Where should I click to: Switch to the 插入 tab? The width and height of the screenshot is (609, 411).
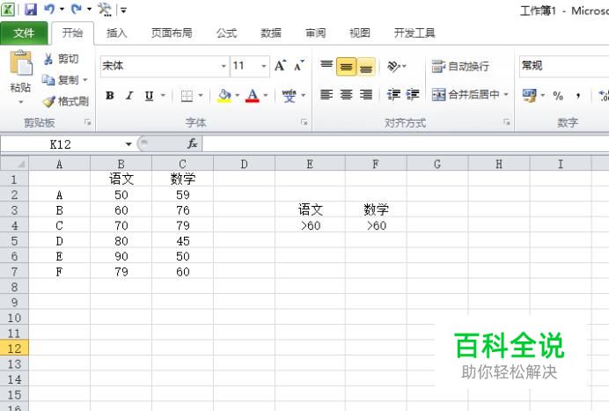(x=117, y=33)
